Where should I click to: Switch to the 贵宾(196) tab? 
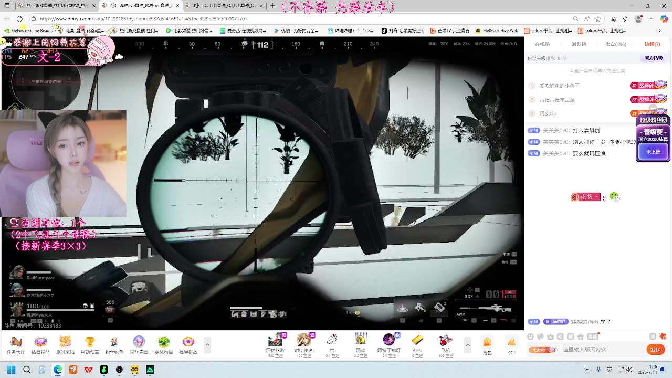pos(616,44)
